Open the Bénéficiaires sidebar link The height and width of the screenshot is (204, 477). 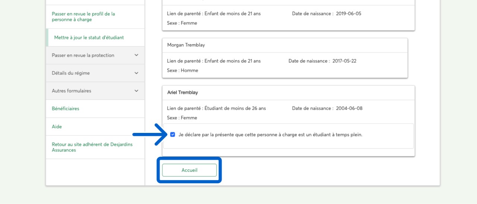click(66, 109)
